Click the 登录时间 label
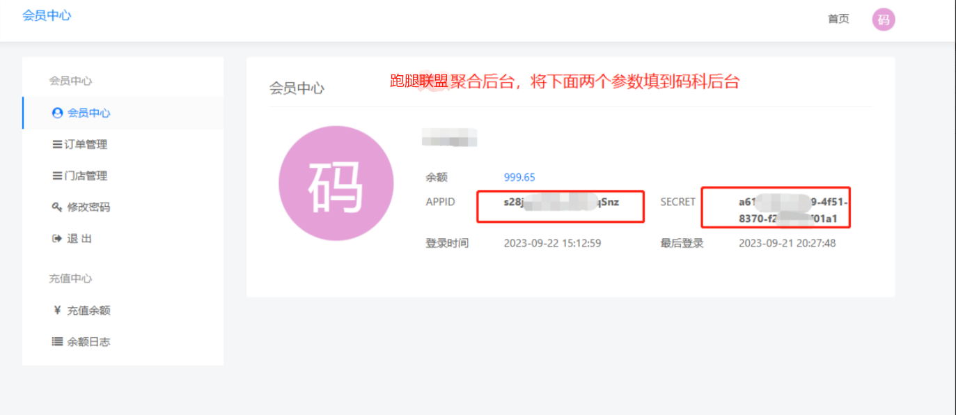Image resolution: width=956 pixels, height=415 pixels. click(447, 244)
